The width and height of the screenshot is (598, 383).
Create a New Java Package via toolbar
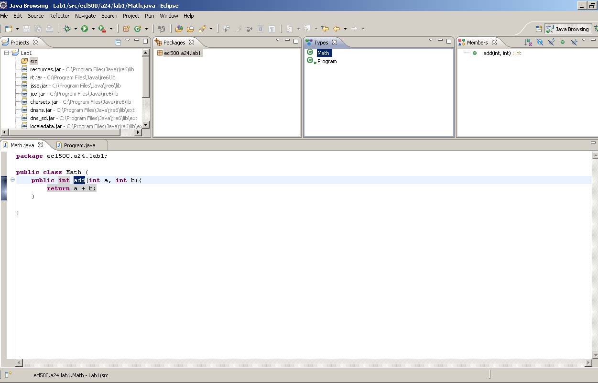tap(126, 29)
